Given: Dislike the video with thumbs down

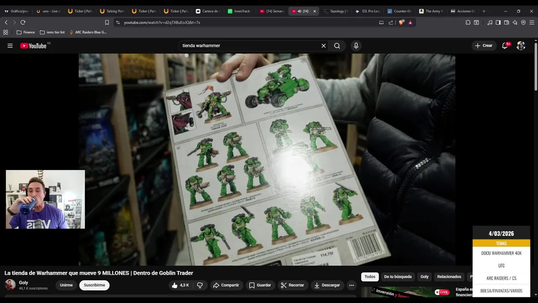Looking at the screenshot, I should 200,285.
